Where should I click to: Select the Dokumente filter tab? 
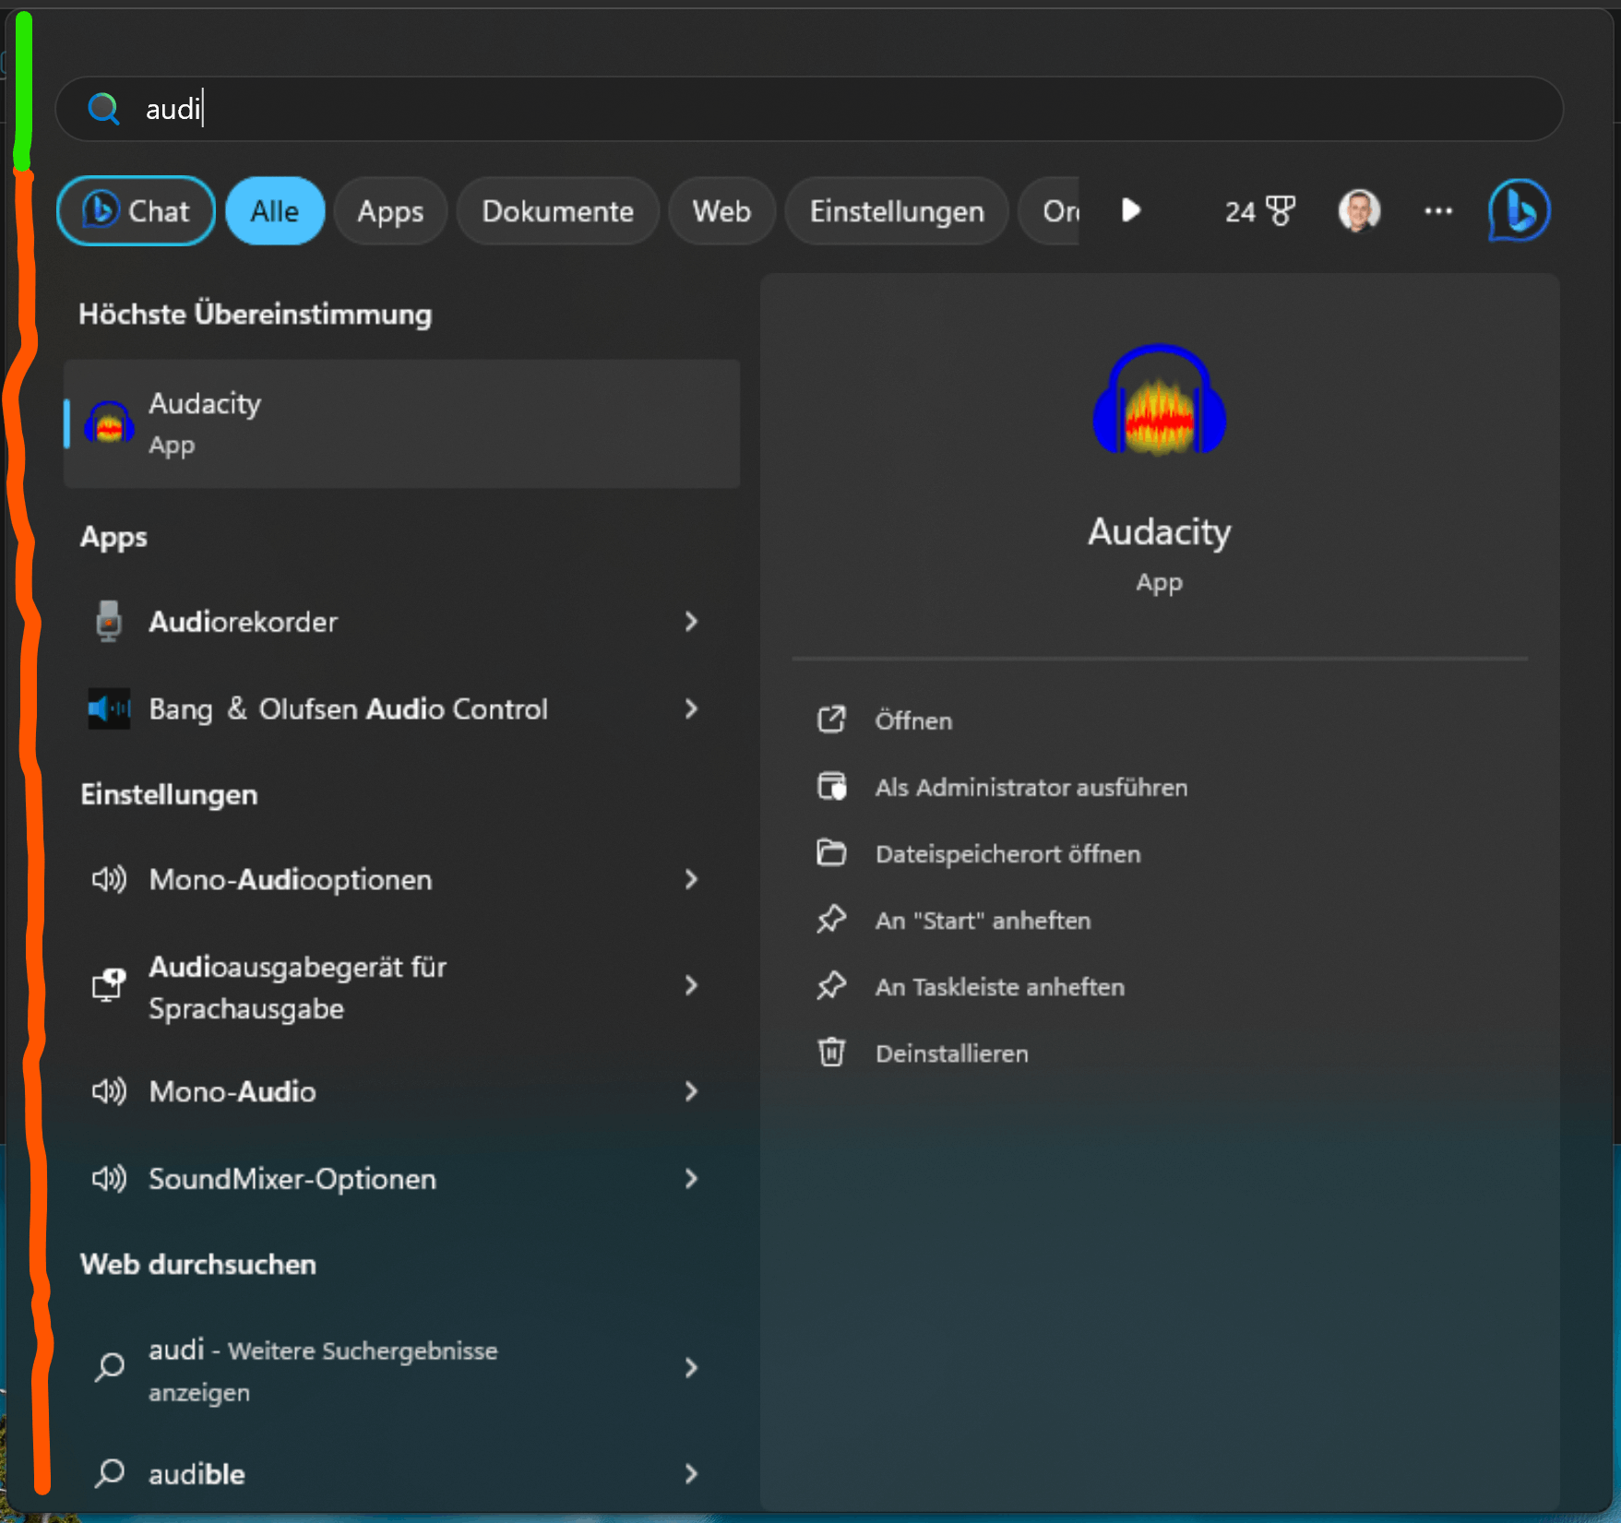(557, 210)
